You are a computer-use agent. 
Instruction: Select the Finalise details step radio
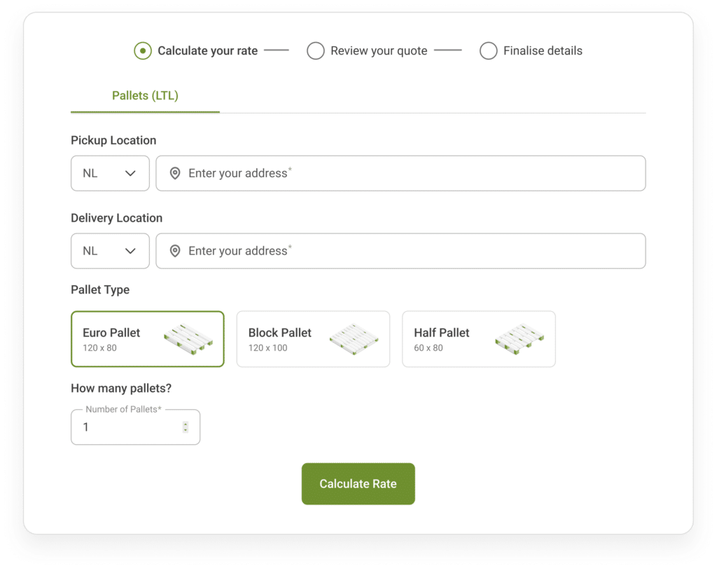click(x=488, y=50)
